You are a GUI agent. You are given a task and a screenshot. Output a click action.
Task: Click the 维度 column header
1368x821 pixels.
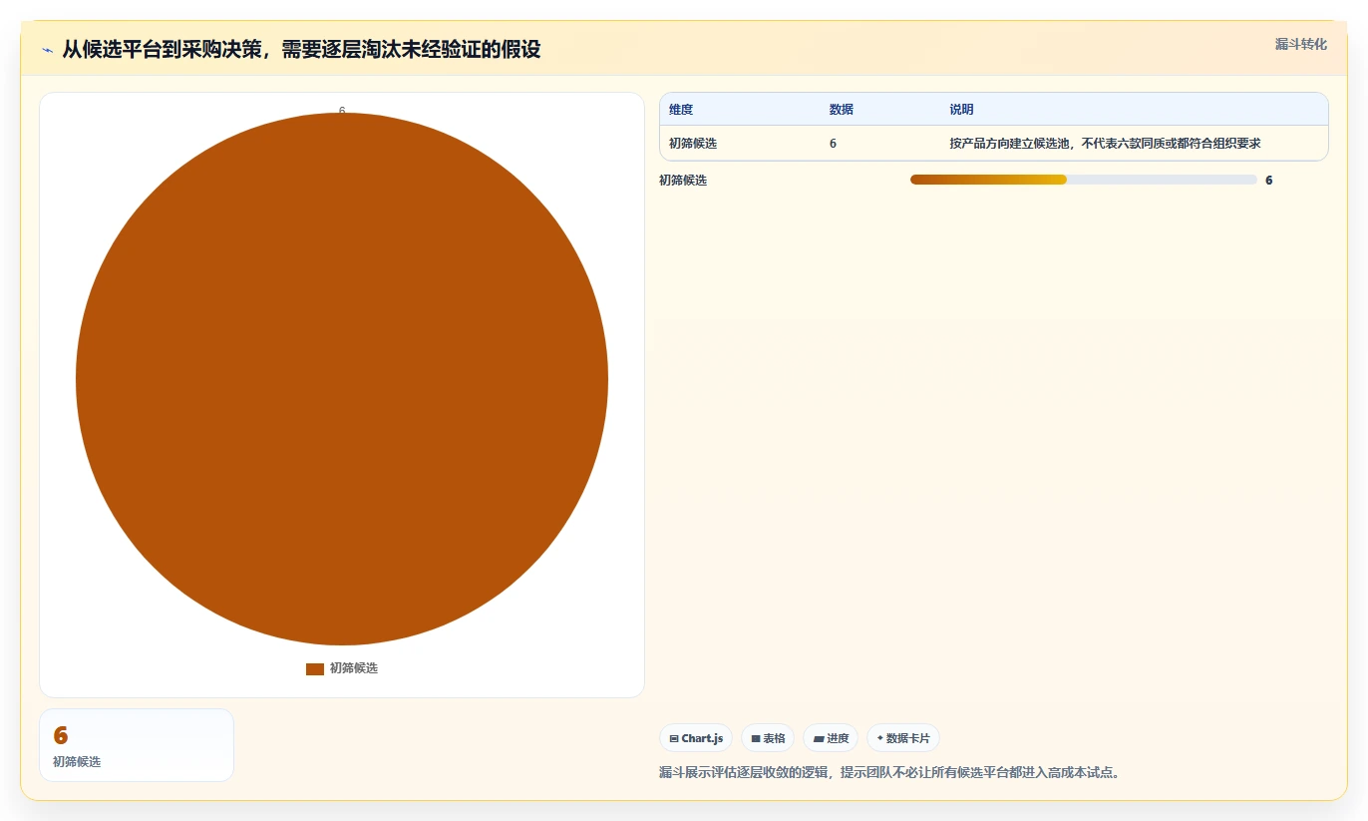click(x=681, y=110)
